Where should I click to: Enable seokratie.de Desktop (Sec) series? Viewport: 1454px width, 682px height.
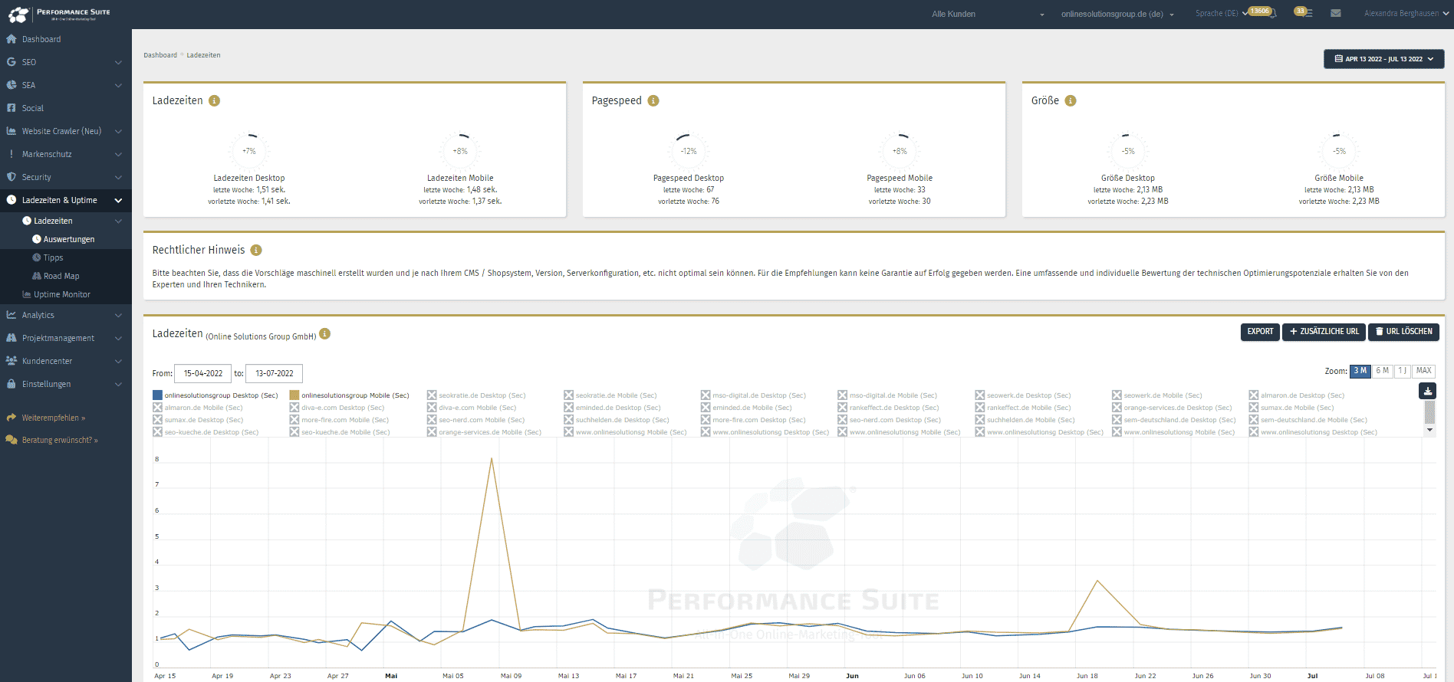pyautogui.click(x=476, y=395)
